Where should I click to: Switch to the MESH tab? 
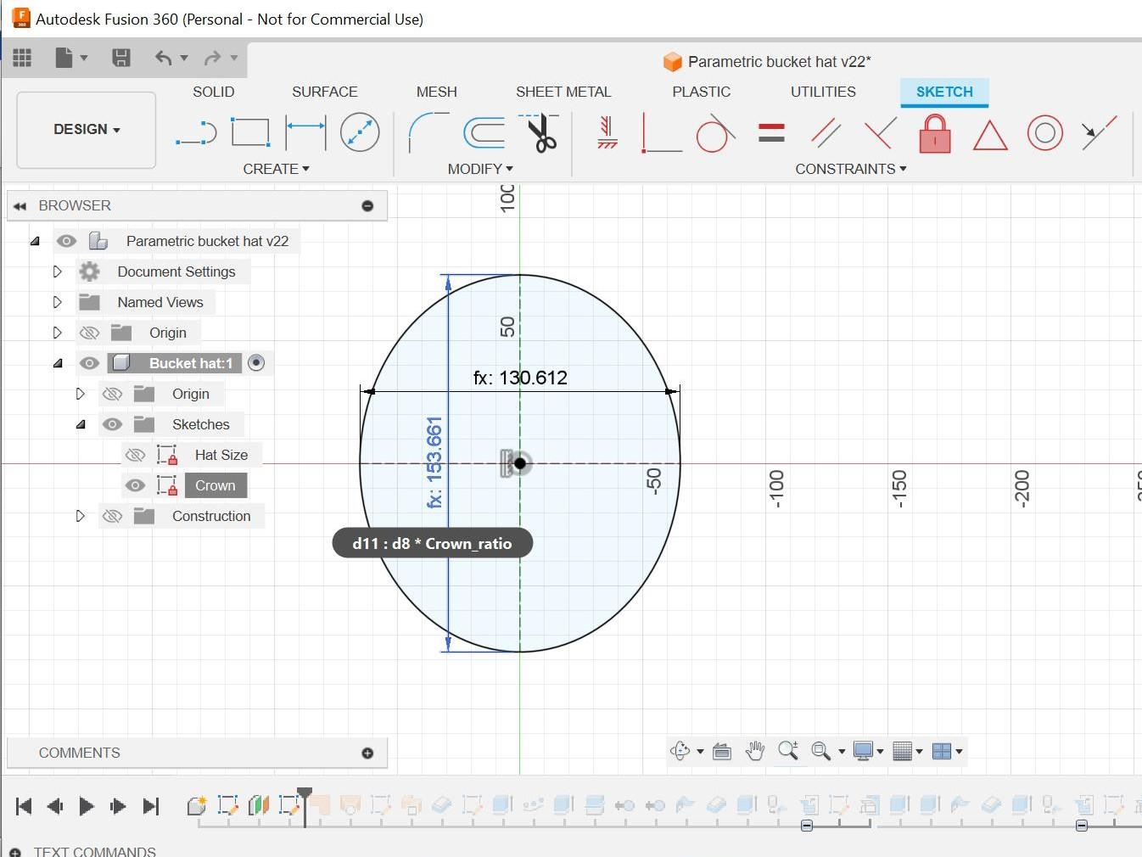[x=437, y=92]
